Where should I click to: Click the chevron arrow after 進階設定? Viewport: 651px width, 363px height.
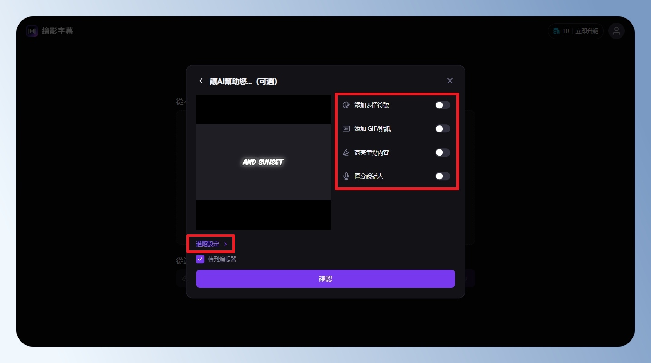point(225,245)
